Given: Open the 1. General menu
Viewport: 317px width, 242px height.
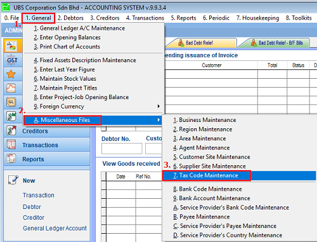Looking at the screenshot, I should coord(38,18).
